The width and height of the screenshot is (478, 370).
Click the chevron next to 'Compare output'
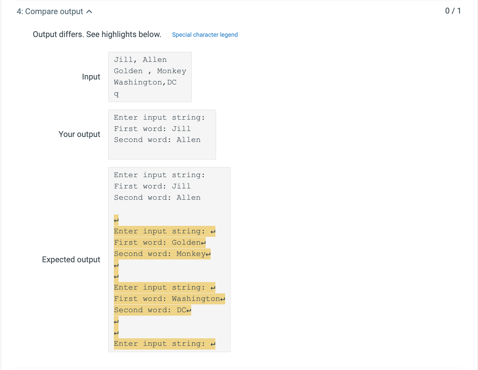90,11
